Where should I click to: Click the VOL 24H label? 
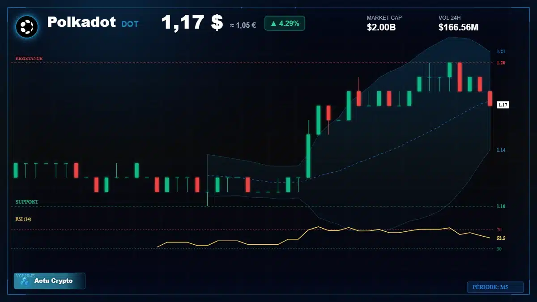(x=450, y=18)
